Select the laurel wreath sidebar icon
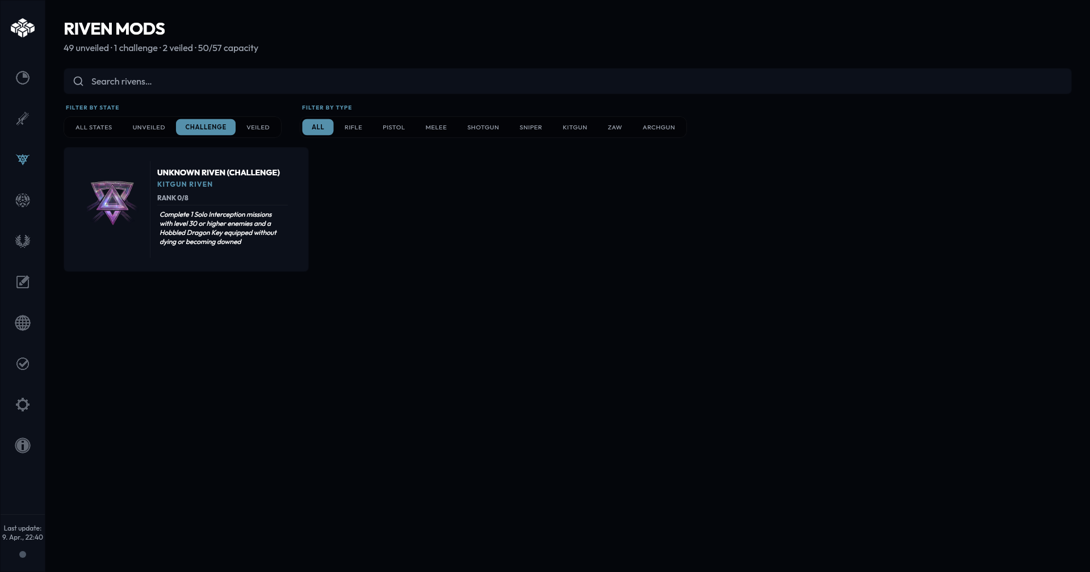This screenshot has width=1090, height=572. tap(23, 241)
